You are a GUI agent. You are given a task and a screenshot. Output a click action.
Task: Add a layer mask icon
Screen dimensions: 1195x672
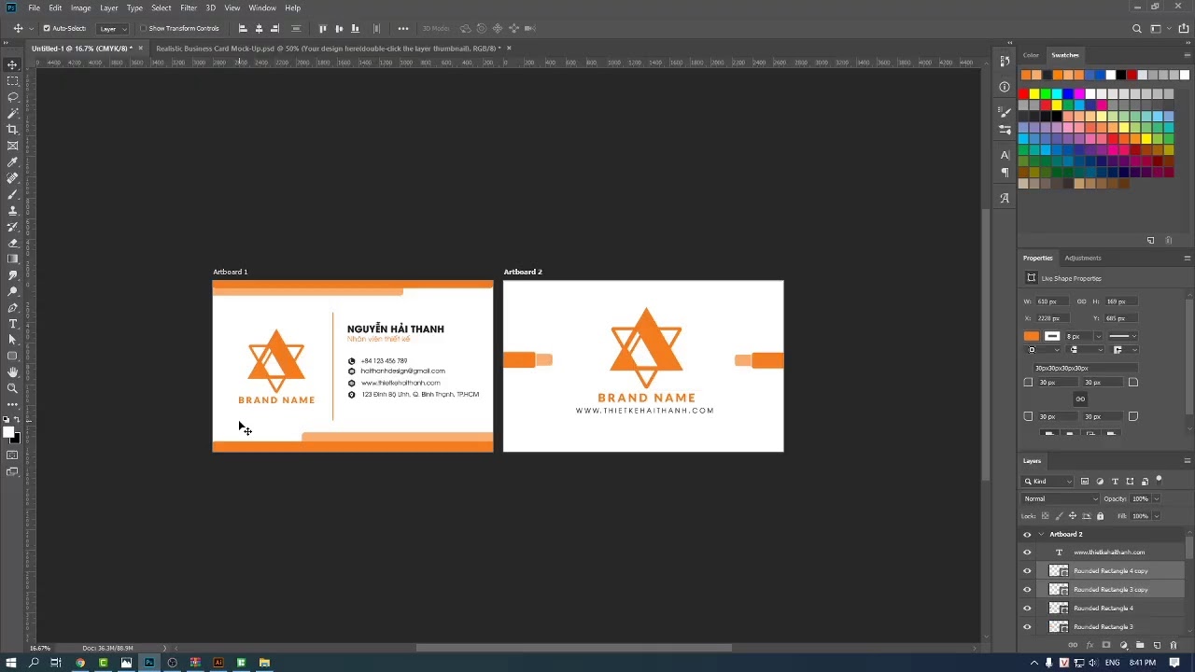click(1106, 645)
